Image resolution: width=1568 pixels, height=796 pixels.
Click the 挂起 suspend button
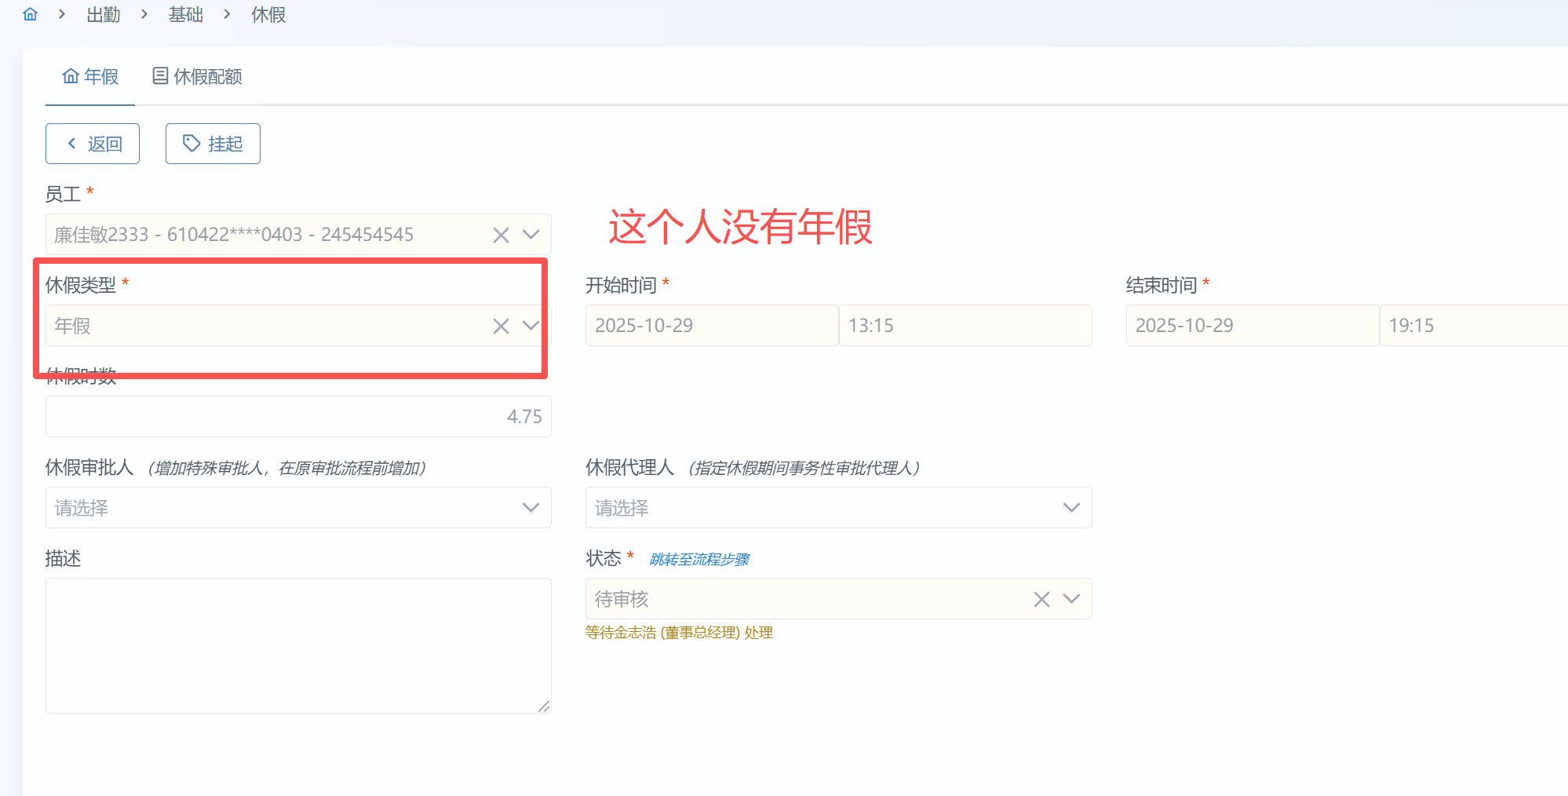[213, 144]
